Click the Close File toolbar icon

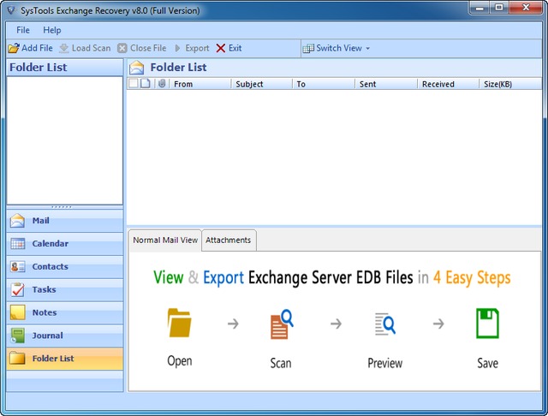(122, 49)
